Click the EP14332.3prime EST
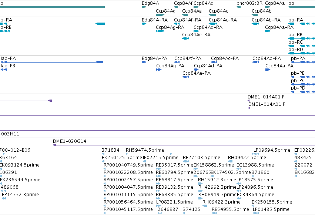 4,199
